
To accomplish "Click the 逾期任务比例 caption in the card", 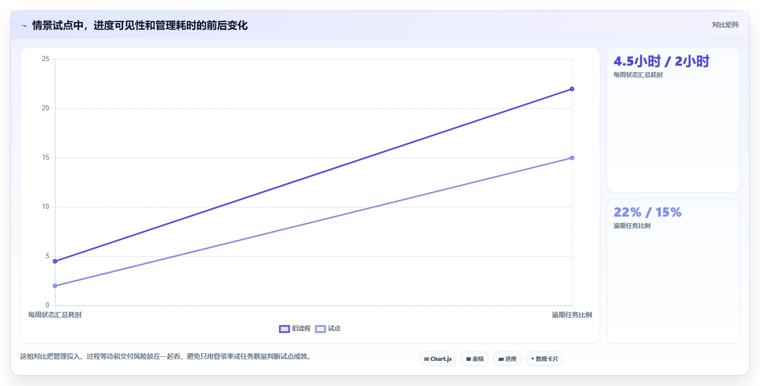I will click(632, 226).
